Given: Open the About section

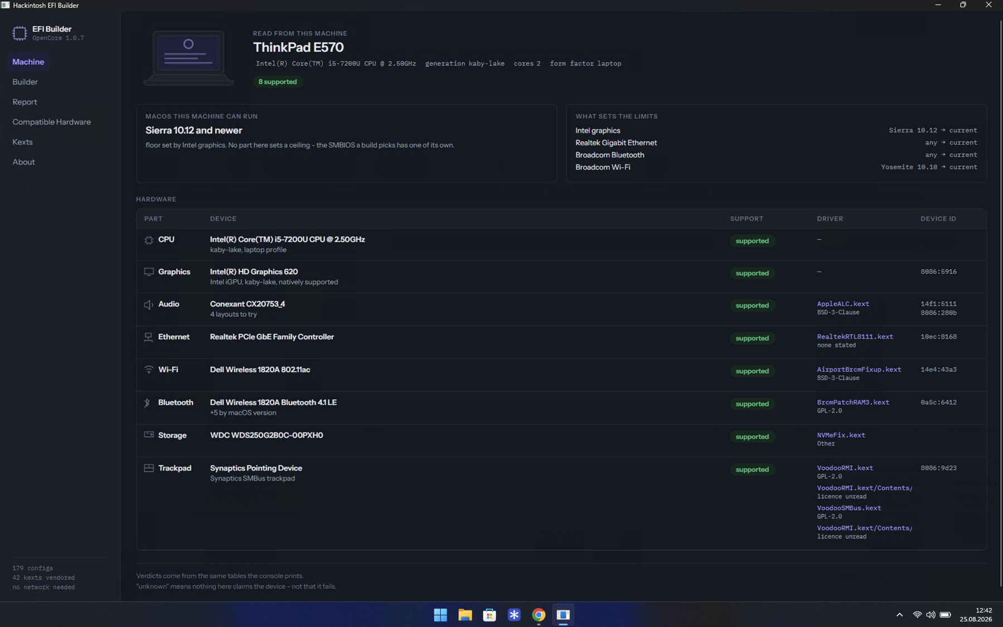Looking at the screenshot, I should (x=23, y=162).
